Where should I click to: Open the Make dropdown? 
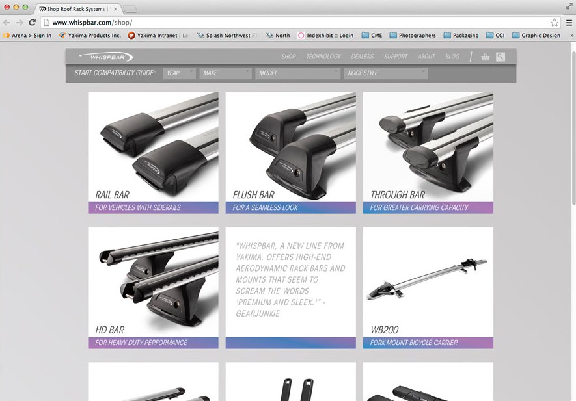(x=225, y=73)
